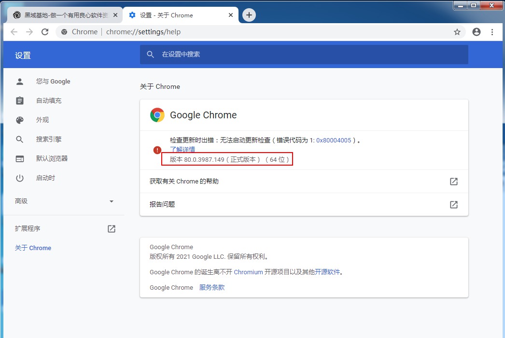The width and height of the screenshot is (505, 338).
Task: Go back with the browser back arrow
Action: tap(14, 32)
